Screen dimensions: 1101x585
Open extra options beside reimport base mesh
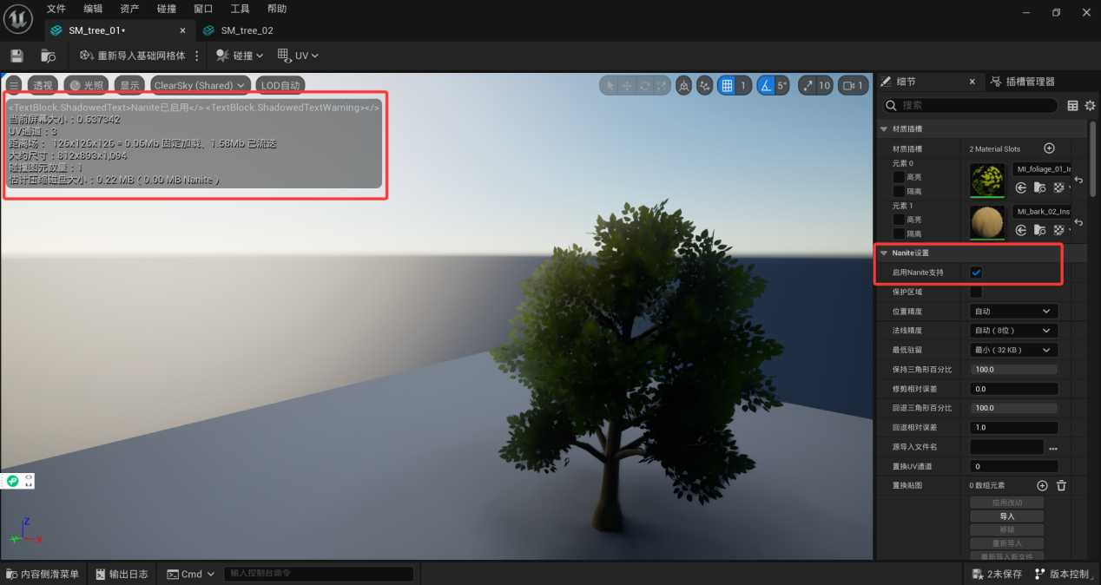[196, 56]
